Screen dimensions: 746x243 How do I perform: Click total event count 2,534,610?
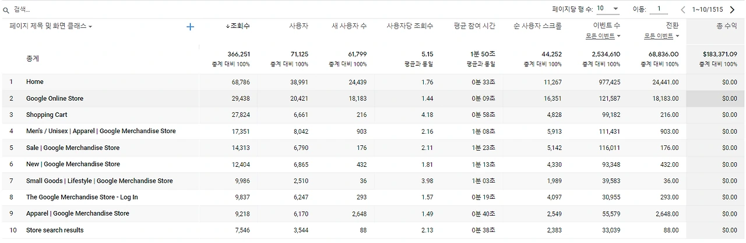coord(606,54)
